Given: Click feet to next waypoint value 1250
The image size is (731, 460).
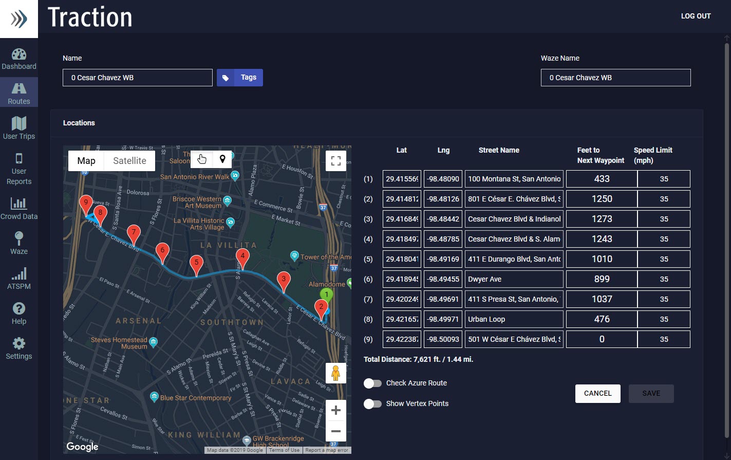Looking at the screenshot, I should (602, 199).
